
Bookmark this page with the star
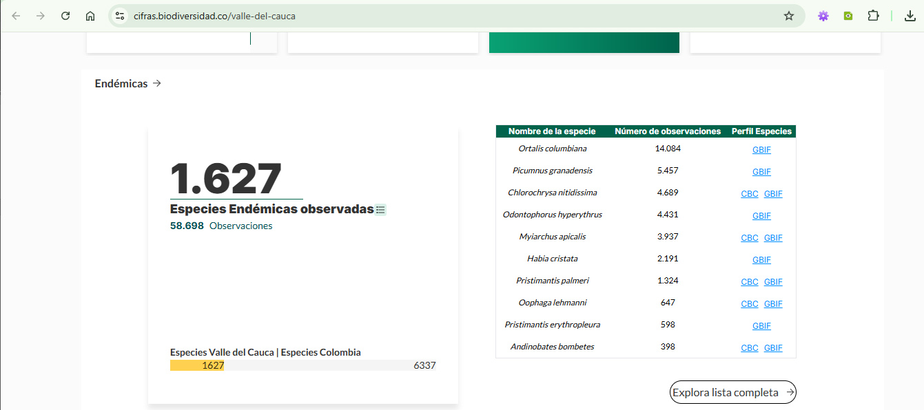789,16
